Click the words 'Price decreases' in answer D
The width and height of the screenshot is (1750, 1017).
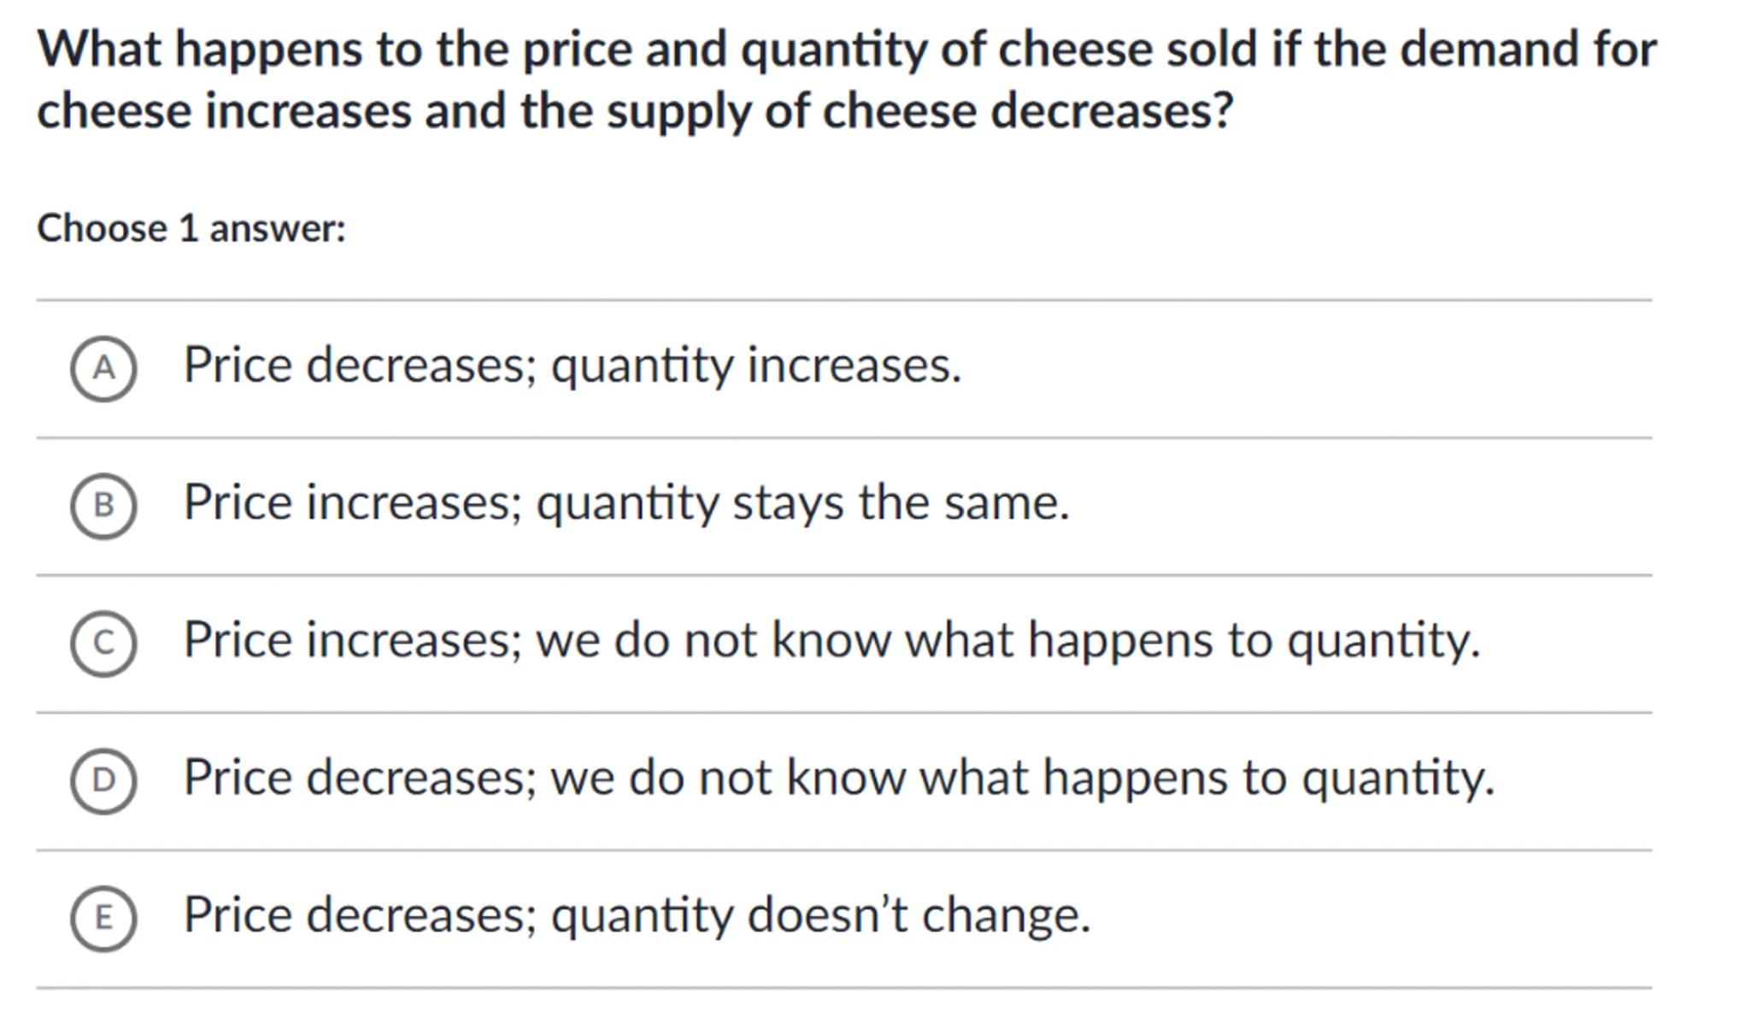[359, 778]
